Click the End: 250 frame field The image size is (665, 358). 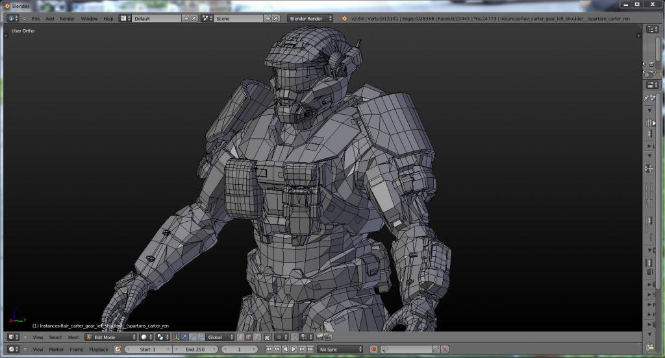[x=195, y=349]
